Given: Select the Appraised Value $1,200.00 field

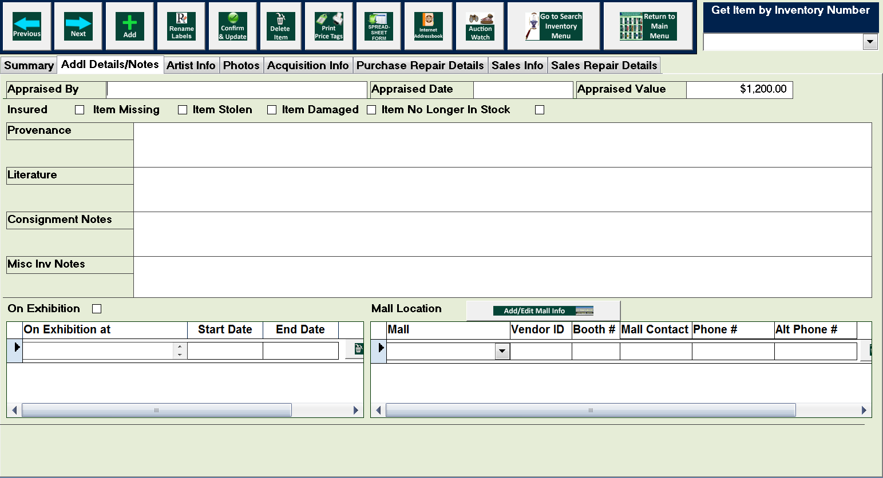Looking at the screenshot, I should [739, 90].
